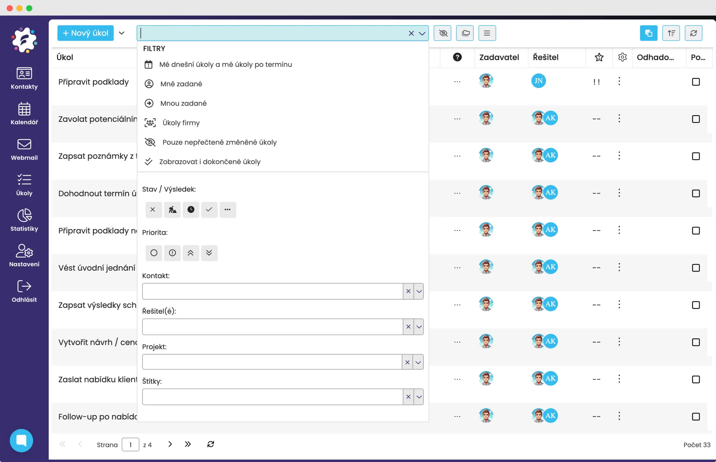
Task: Filter by clock (waiting) status icon
Action: tap(191, 209)
